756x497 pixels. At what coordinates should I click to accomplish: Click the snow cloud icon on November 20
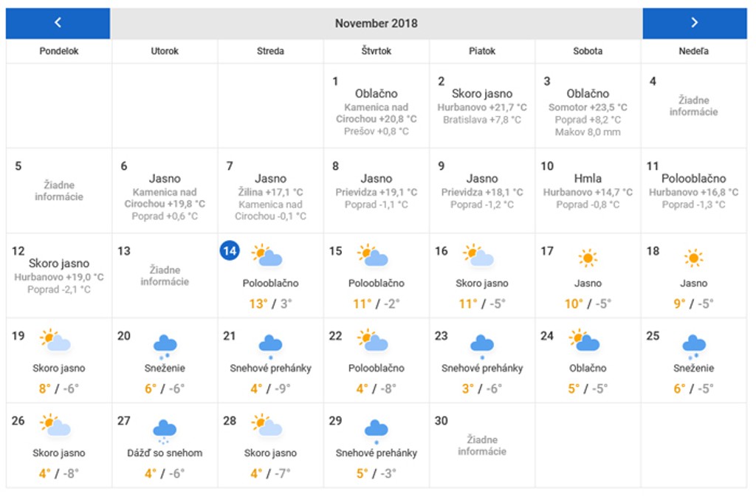165,343
